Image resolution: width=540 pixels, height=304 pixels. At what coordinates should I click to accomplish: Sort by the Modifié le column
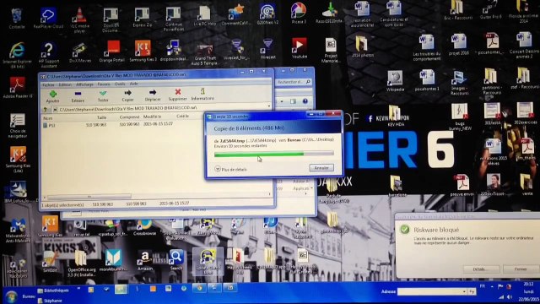point(152,117)
